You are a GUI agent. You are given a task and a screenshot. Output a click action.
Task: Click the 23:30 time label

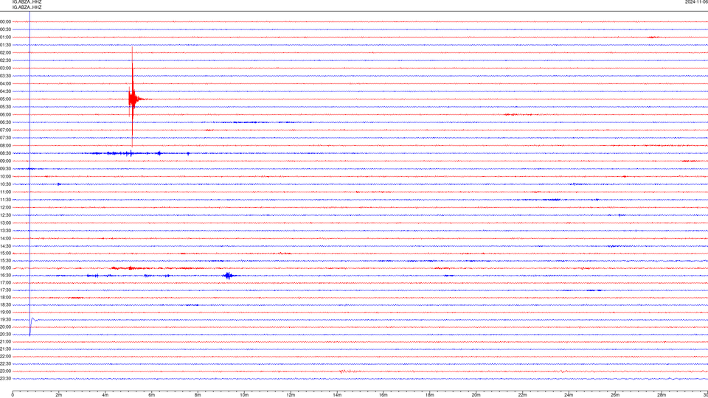point(5,379)
